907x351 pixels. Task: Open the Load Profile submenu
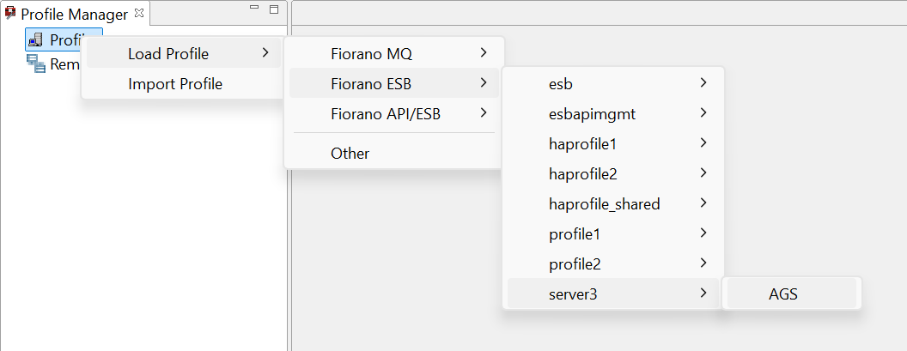click(x=183, y=54)
